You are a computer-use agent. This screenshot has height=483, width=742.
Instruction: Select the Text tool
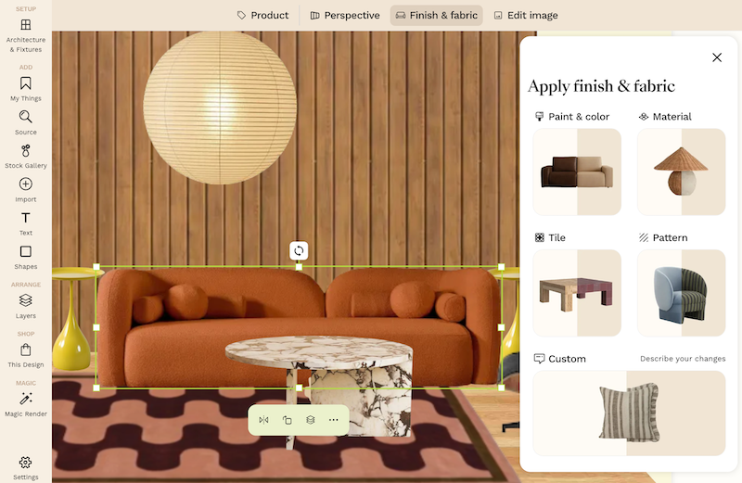coord(26,223)
